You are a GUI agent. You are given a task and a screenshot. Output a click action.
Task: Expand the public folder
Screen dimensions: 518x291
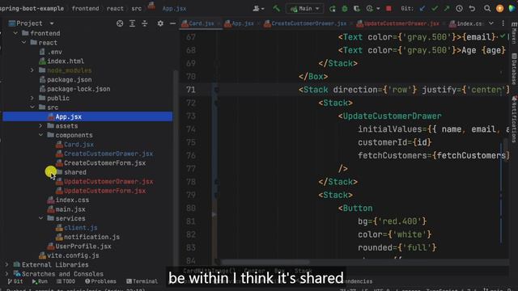pyautogui.click(x=32, y=98)
